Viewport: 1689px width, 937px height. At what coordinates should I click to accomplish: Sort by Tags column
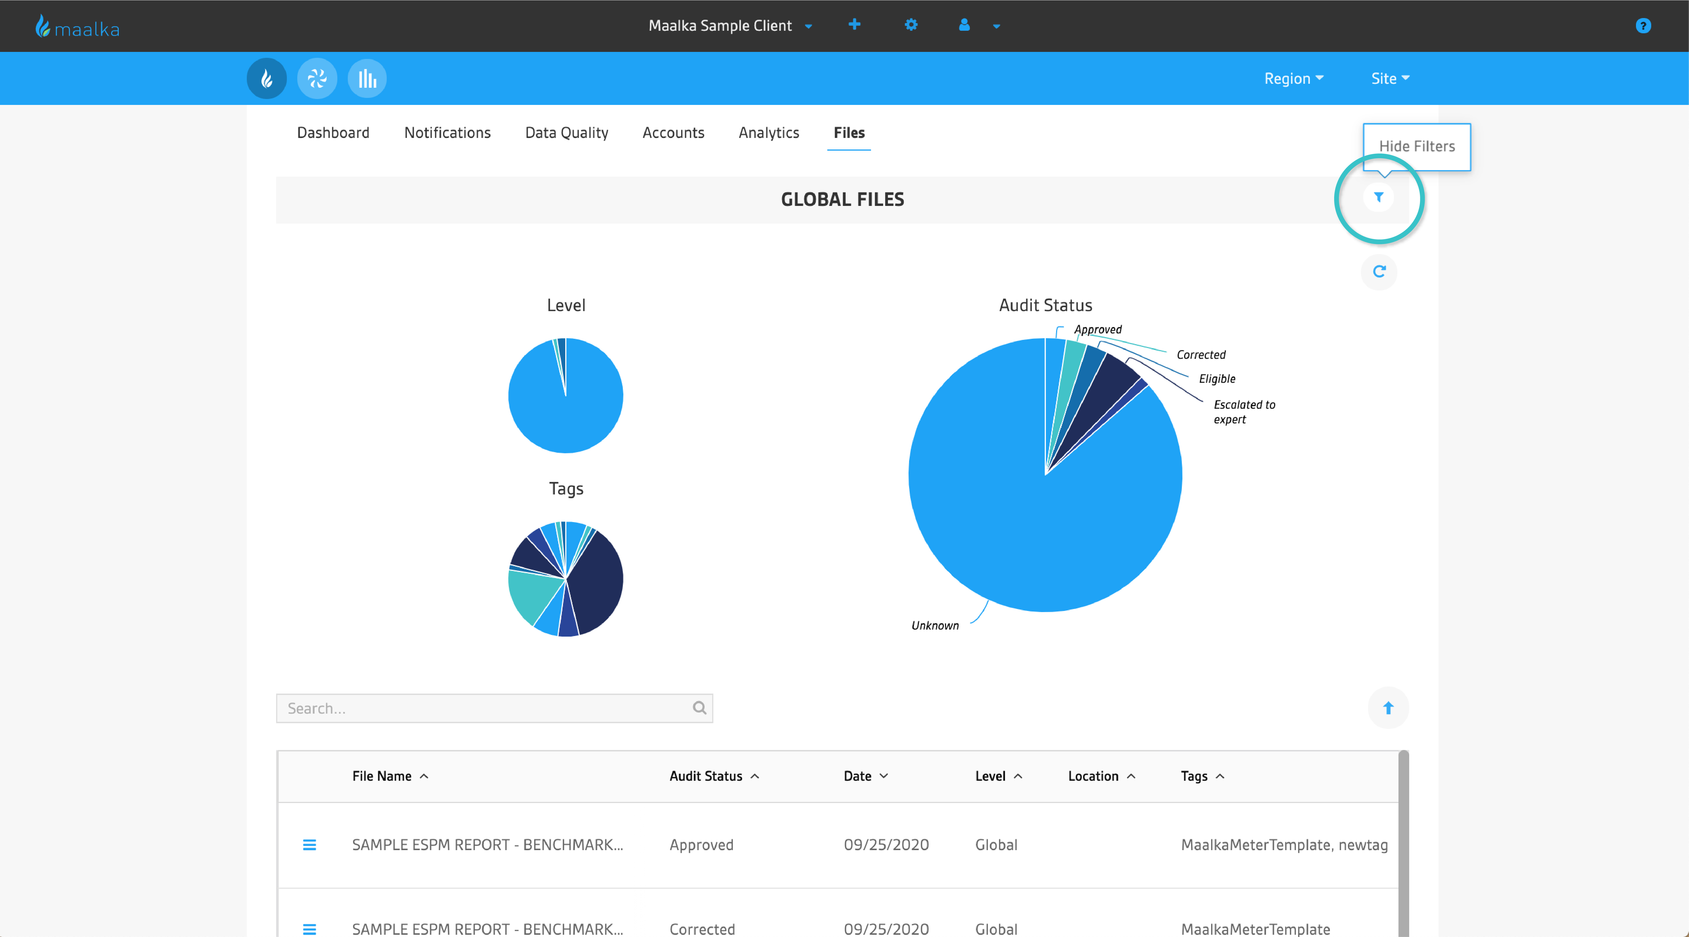[x=1202, y=776]
